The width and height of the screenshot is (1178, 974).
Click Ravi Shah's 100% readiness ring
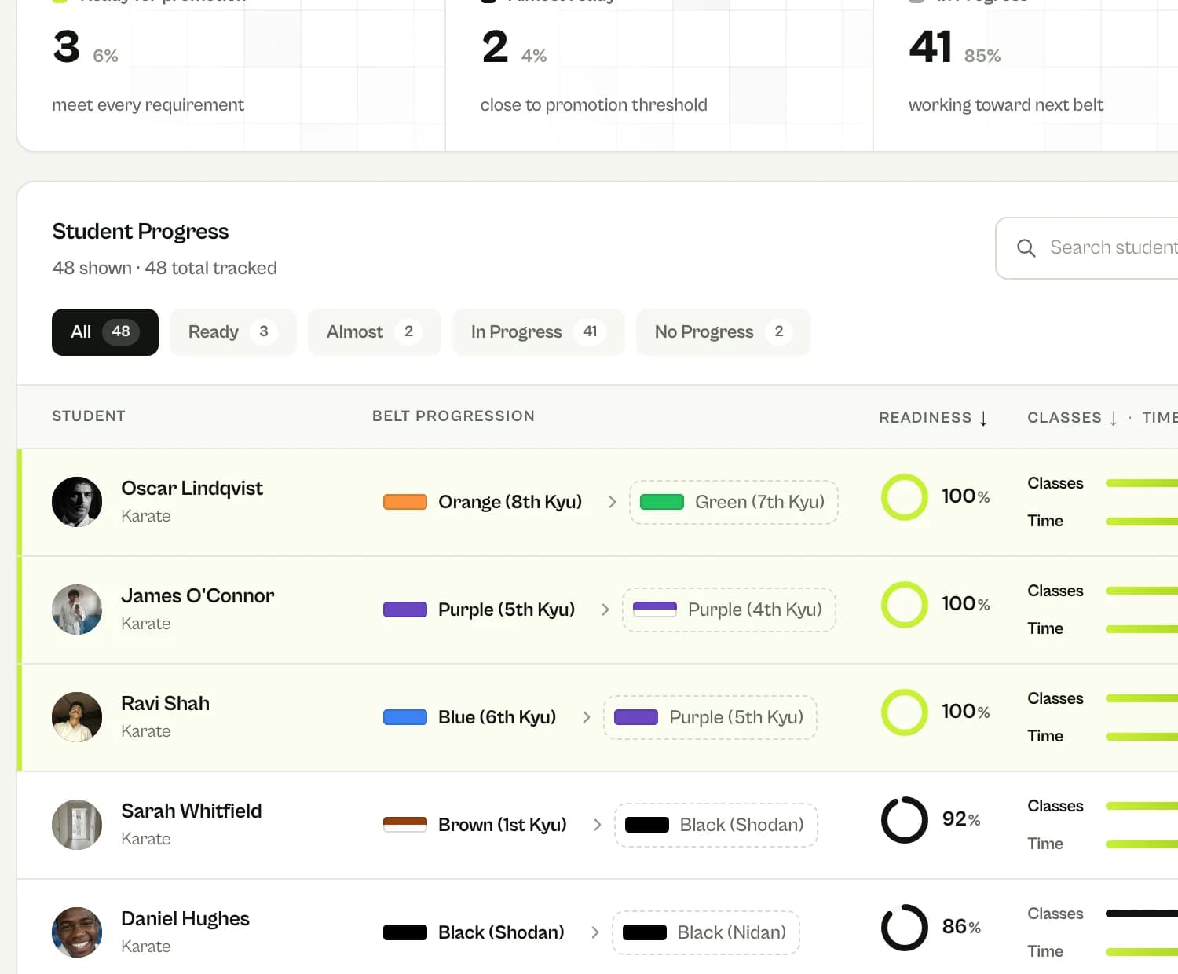905,712
